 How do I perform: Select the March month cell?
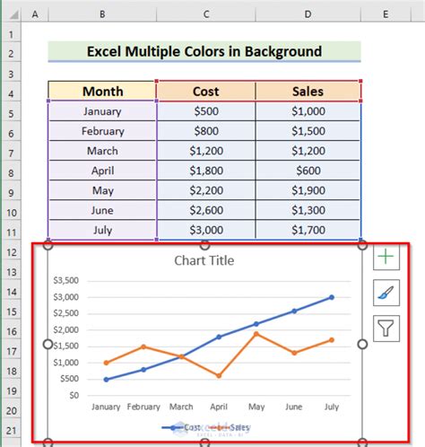[102, 151]
